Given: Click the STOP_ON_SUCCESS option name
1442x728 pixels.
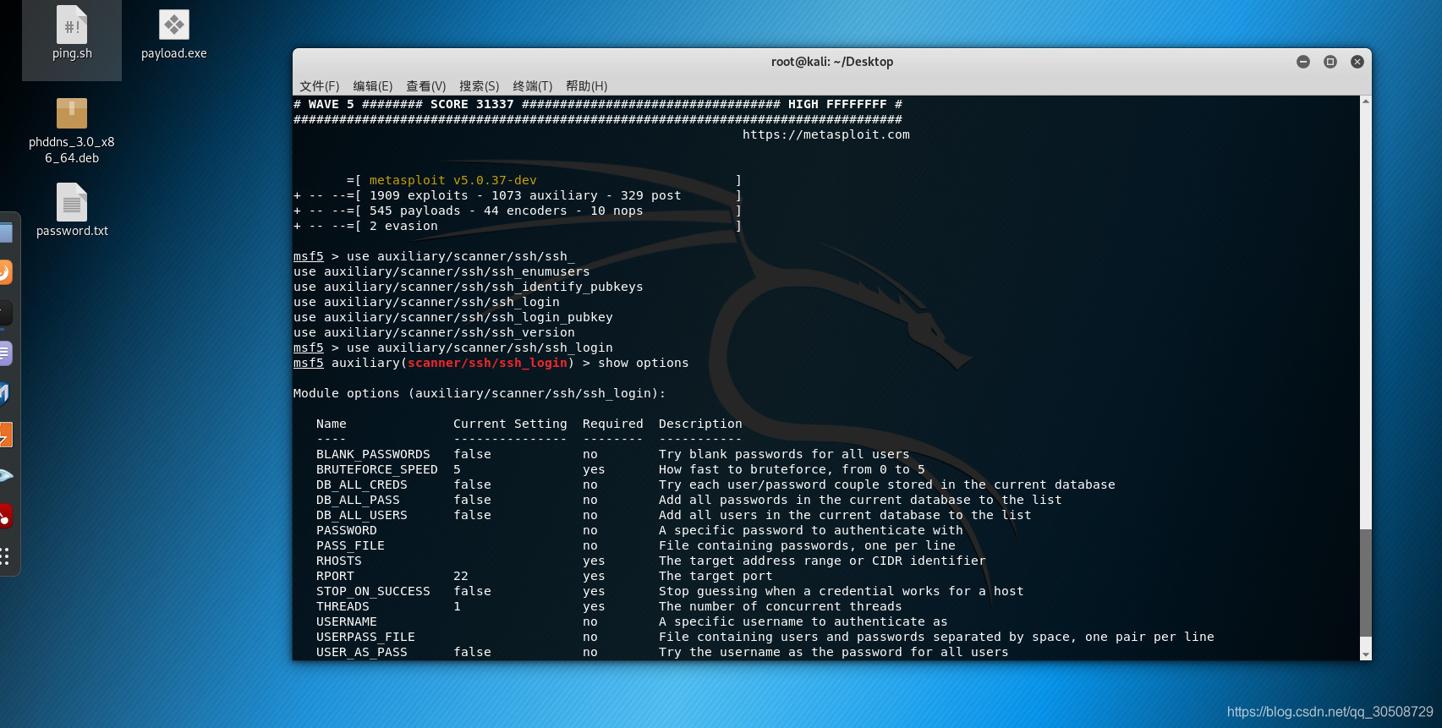Looking at the screenshot, I should point(373,591).
